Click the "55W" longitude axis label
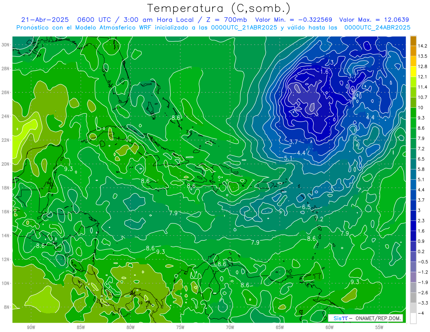The image size is (430, 332). (379, 327)
